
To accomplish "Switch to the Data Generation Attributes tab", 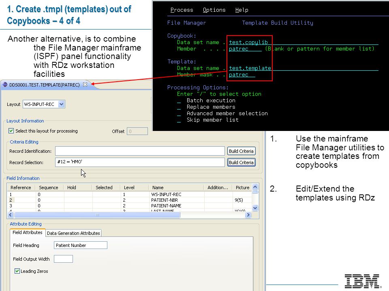I will (73, 233).
